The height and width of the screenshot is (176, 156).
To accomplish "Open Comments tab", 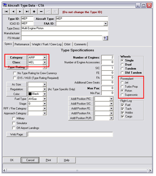I will pyautogui.click(x=80, y=44).
